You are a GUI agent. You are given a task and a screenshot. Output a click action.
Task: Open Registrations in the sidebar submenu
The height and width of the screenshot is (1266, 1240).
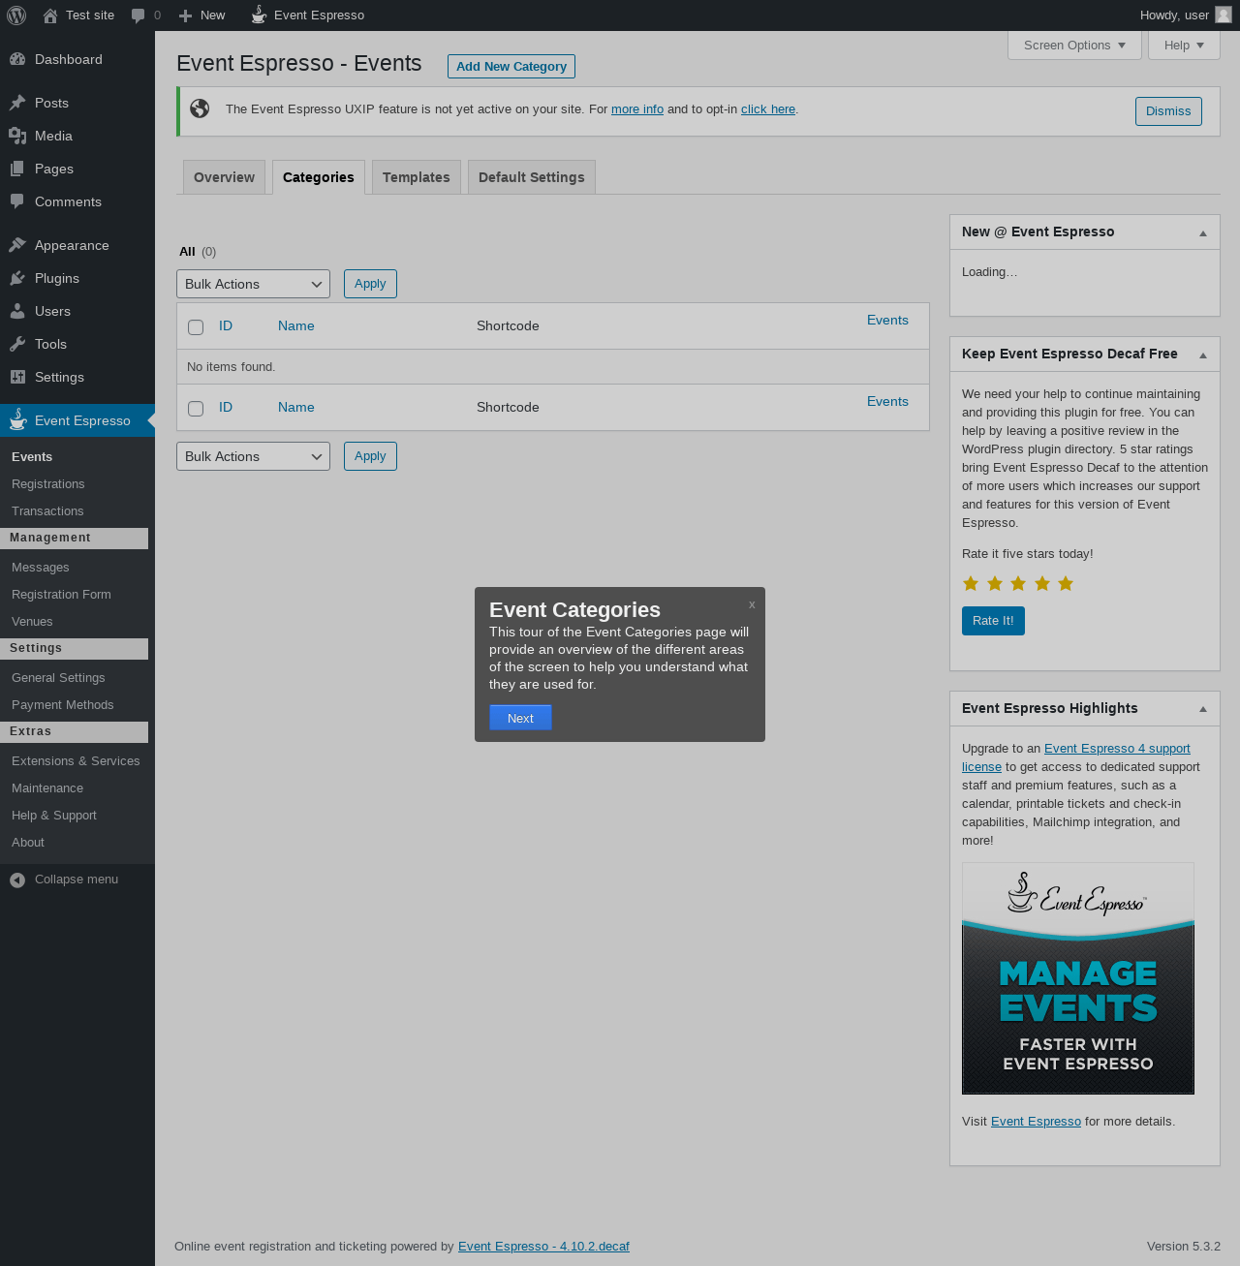click(x=48, y=484)
